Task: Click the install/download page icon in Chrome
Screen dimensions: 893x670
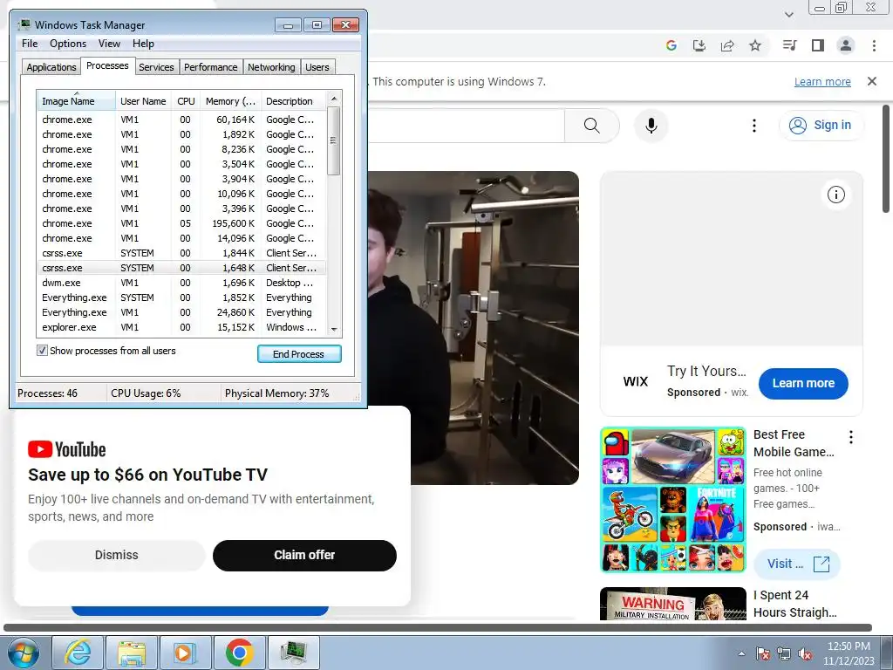Action: (699, 45)
